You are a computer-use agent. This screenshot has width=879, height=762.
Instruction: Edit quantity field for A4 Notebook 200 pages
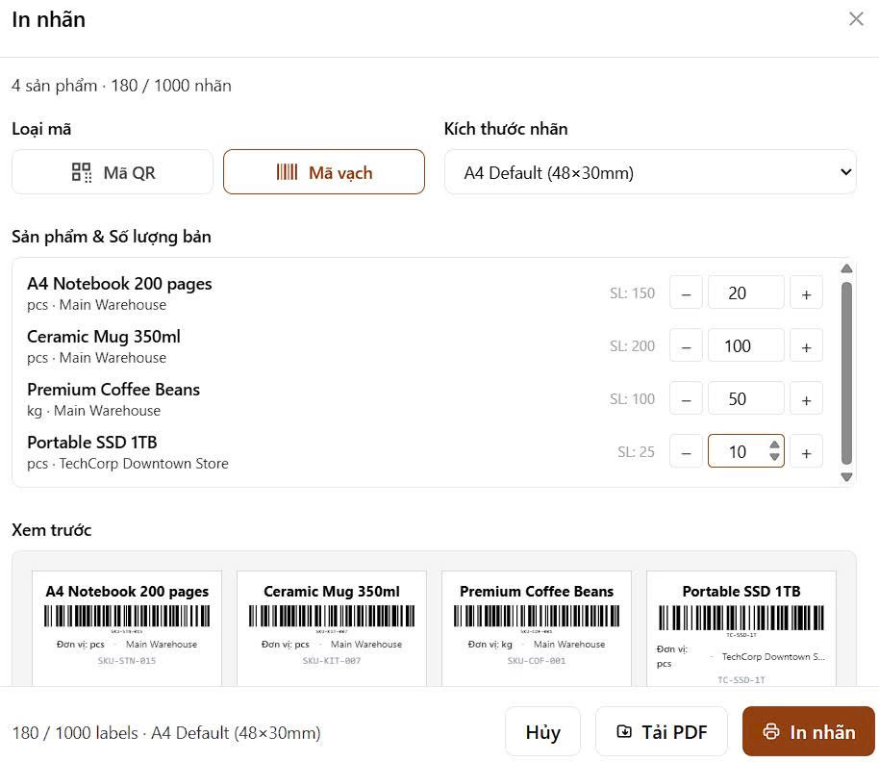pyautogui.click(x=746, y=292)
